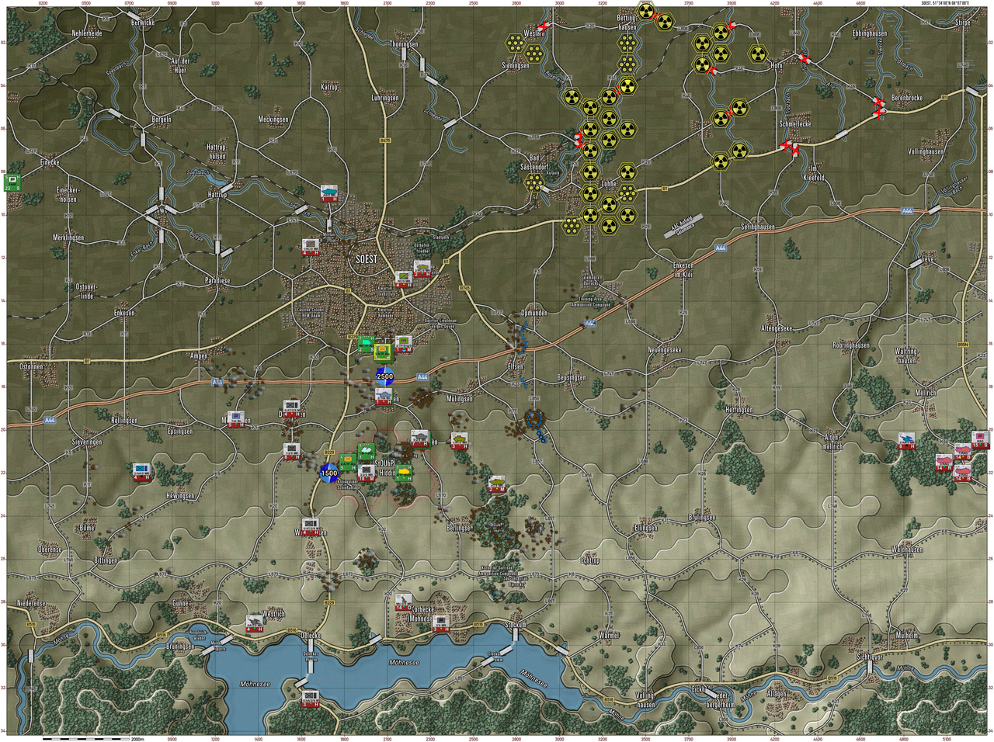Select the light-blue tank counter north of Soest
Image resolution: width=994 pixels, height=742 pixels.
pos(329,192)
